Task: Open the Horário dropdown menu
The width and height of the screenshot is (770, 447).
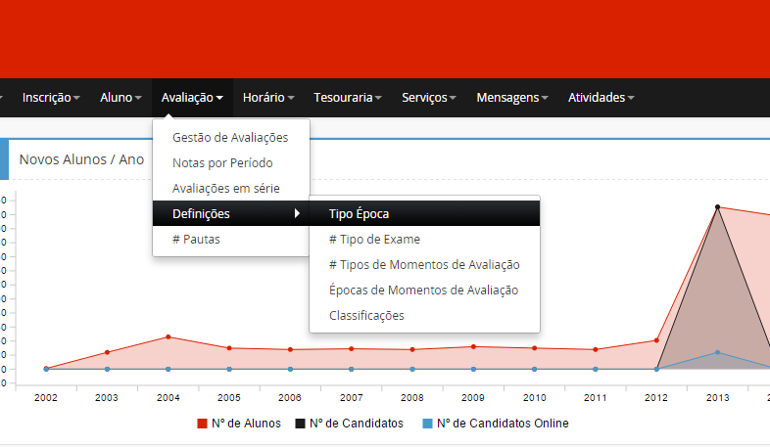Action: point(269,98)
